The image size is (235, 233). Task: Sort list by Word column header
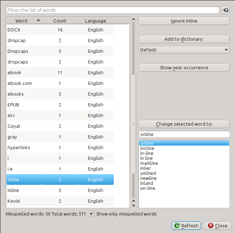point(24,21)
